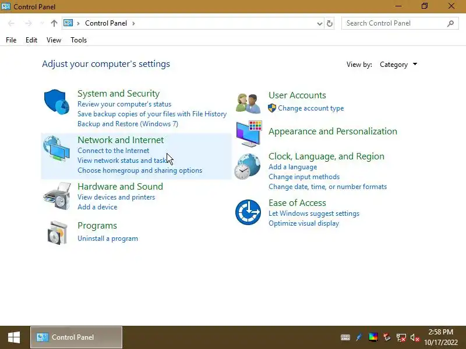Open System and Security shield icon

pos(57,102)
